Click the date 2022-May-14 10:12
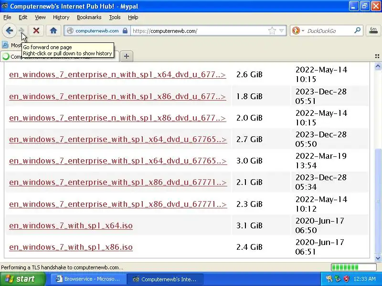Screen dimensions: 382x286 pos(321,204)
